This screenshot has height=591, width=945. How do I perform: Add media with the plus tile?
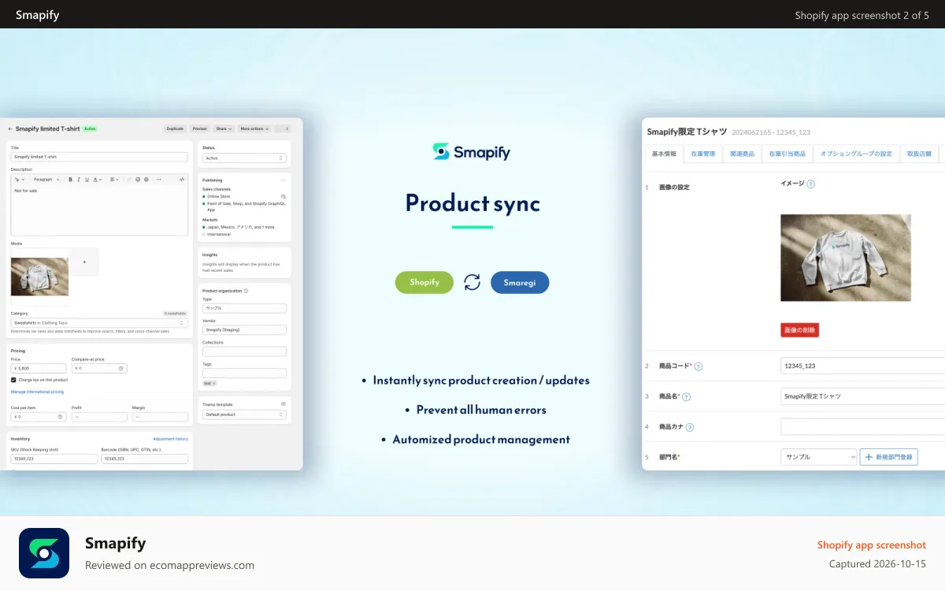[x=85, y=262]
